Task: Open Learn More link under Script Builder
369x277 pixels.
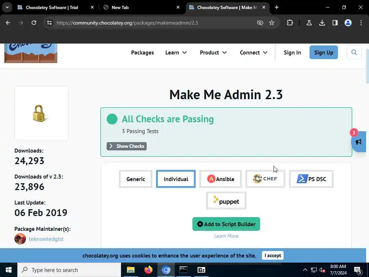Action: click(226, 236)
